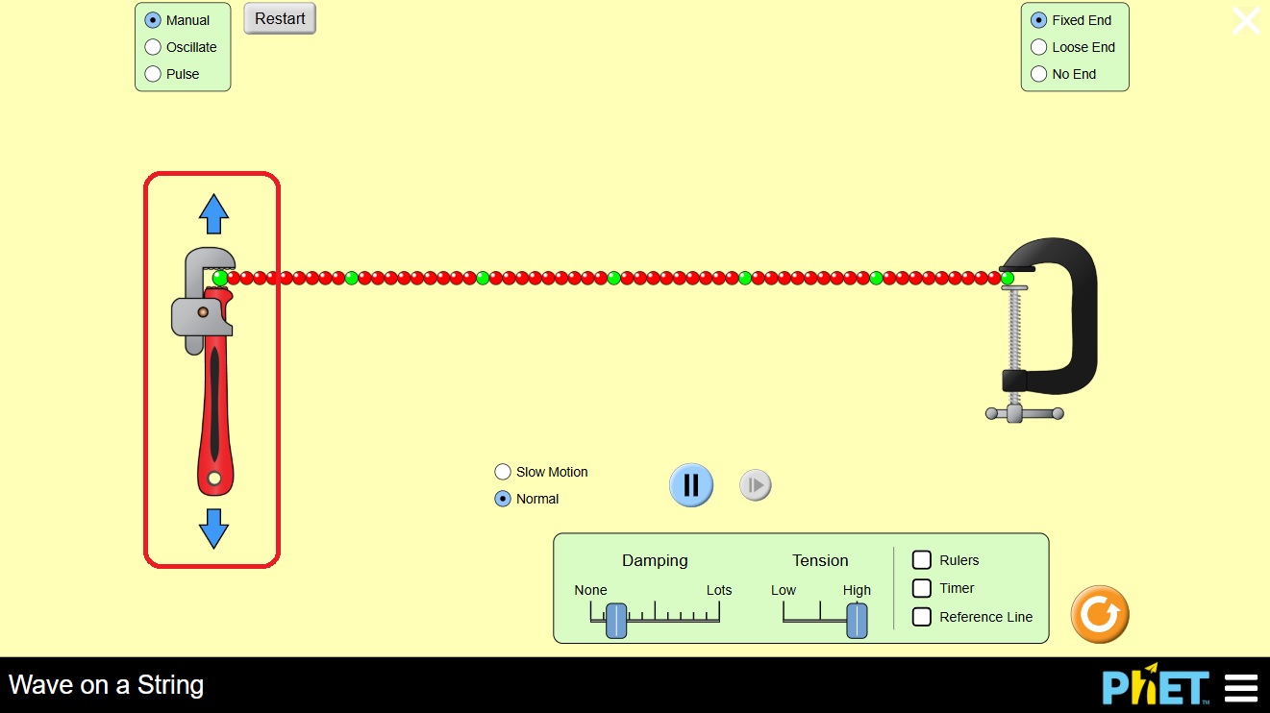Click the blue down arrow below wrench
Viewport: 1270px width, 713px height.
(x=213, y=528)
